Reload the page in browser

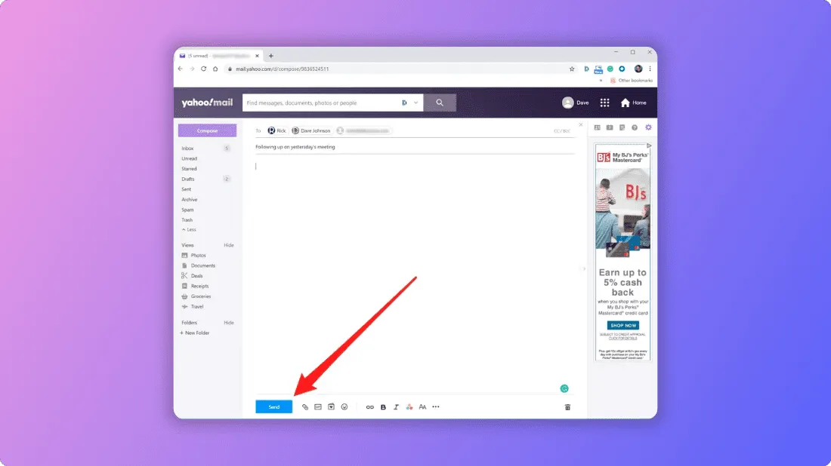[x=203, y=69]
